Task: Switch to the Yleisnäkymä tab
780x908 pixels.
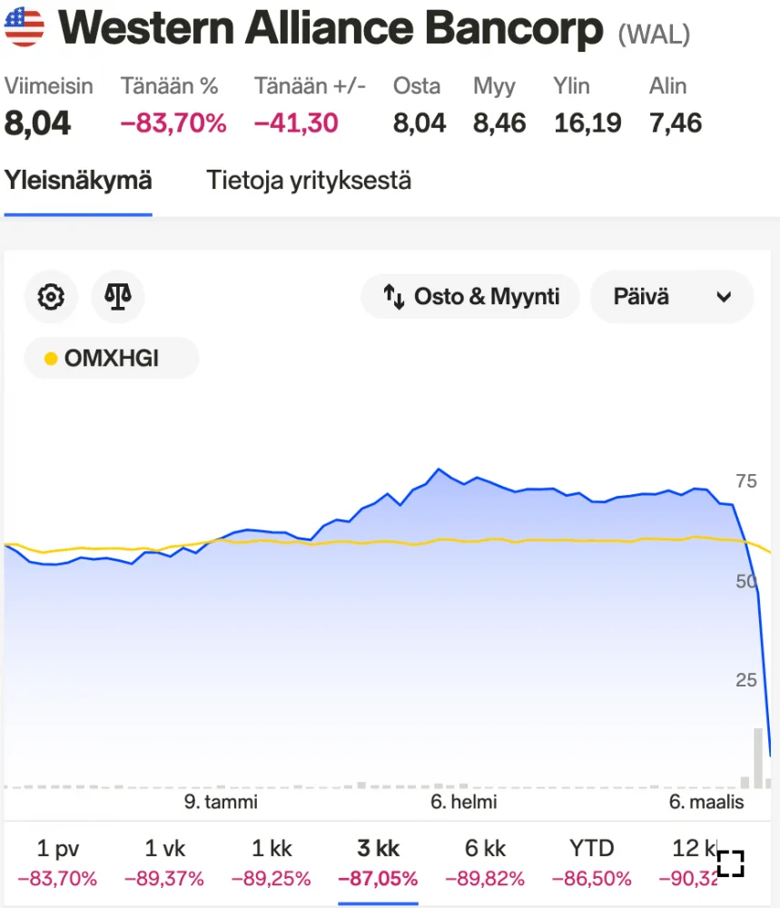Action: coord(78,181)
